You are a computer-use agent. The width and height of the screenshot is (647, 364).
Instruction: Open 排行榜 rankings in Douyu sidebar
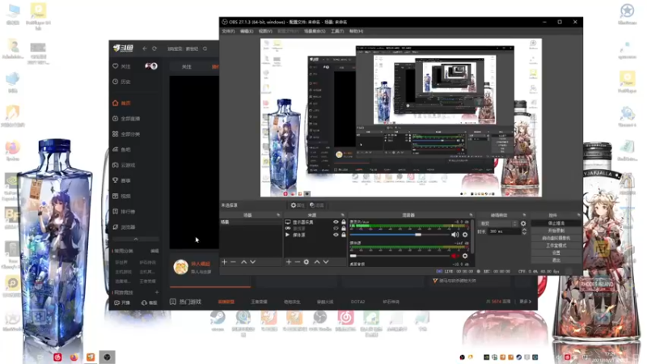coord(124,211)
